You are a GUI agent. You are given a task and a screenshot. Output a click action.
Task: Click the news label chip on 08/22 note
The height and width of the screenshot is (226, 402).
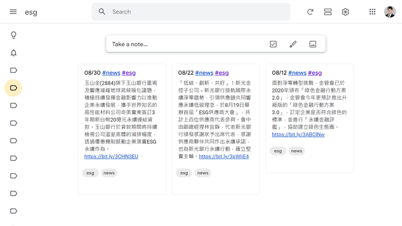point(203,173)
